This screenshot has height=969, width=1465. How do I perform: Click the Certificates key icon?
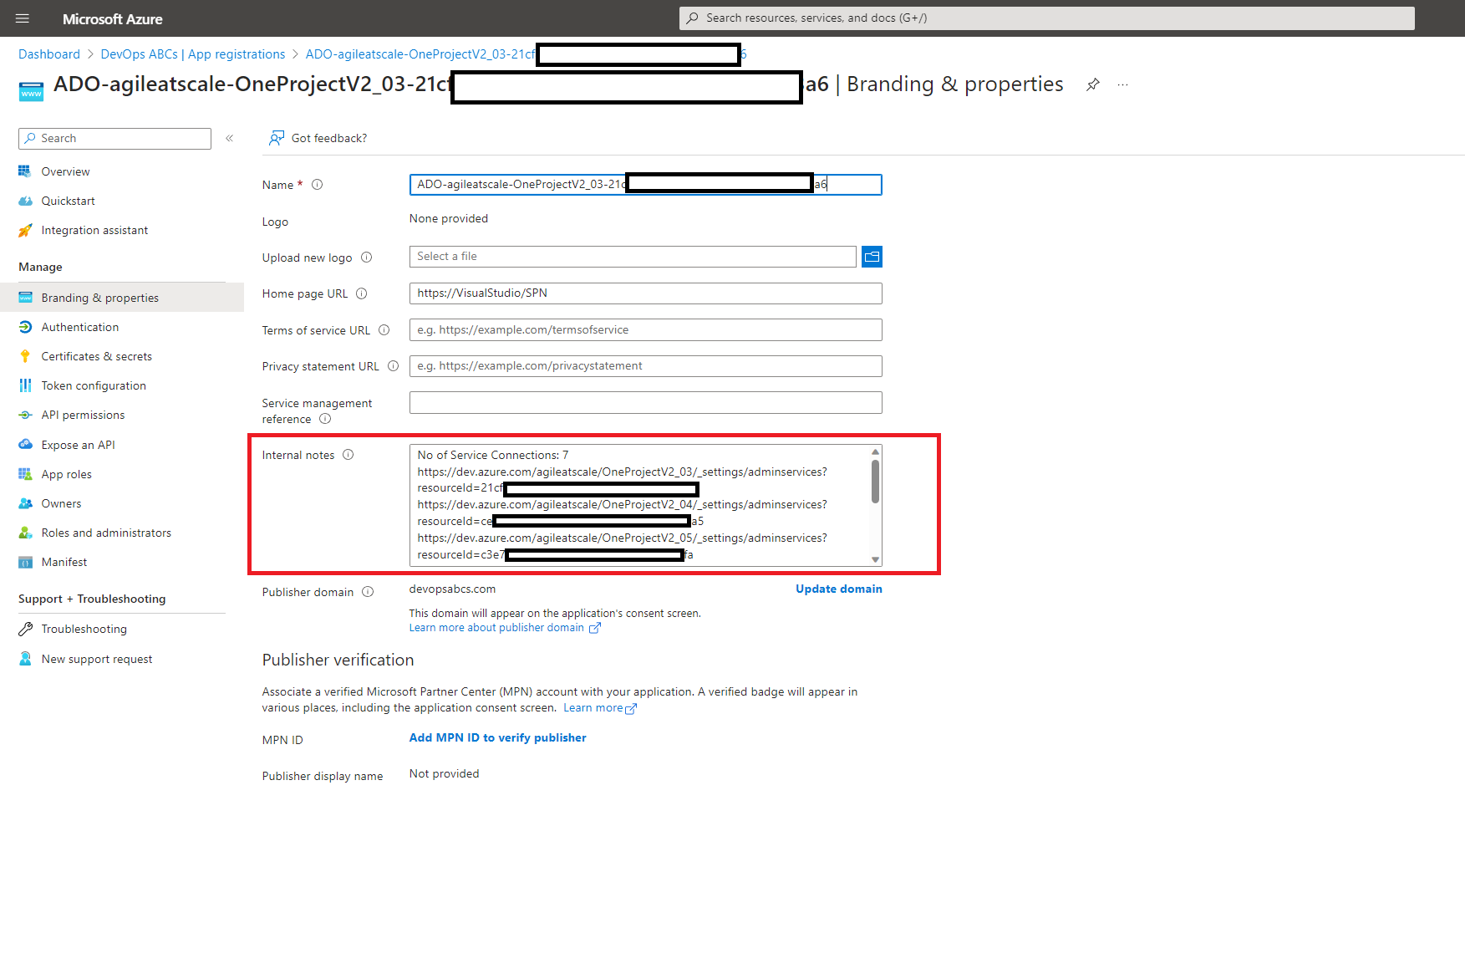click(25, 356)
